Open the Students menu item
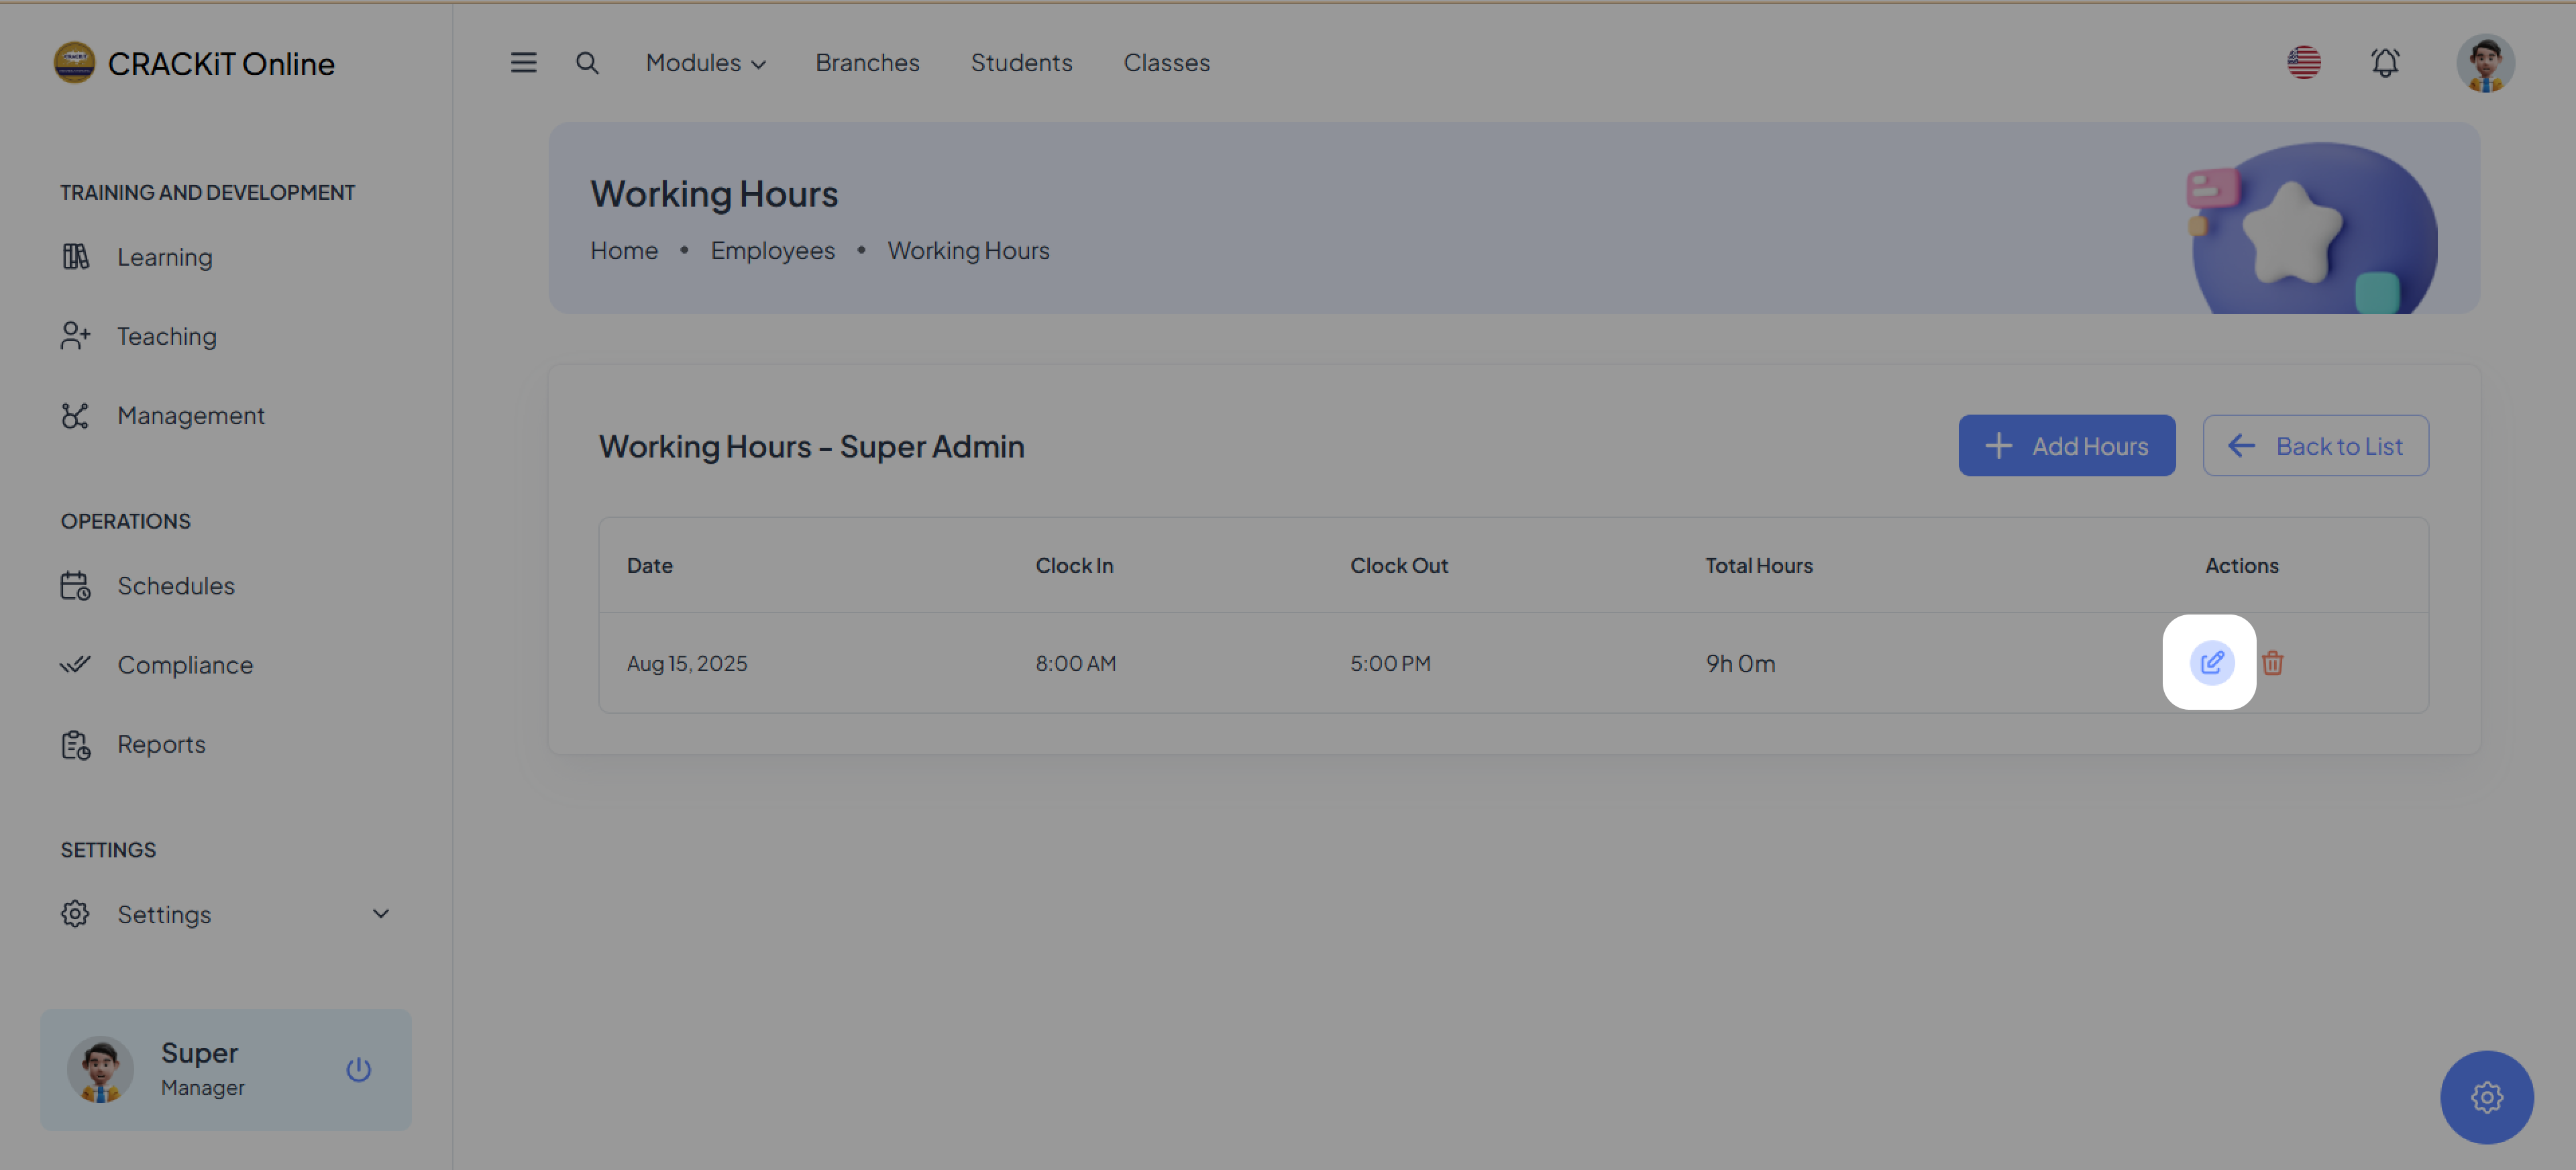The image size is (2576, 1170). 1021,63
